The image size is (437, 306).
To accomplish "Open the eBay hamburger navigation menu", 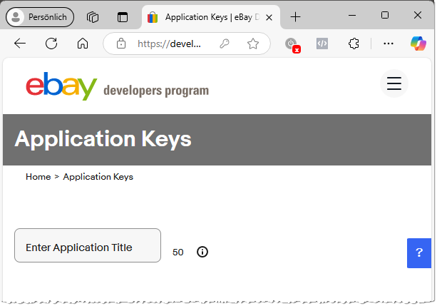I will 394,83.
